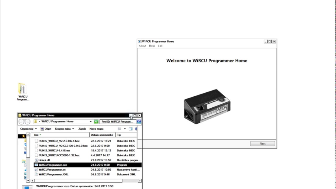Click the nav pane scroll down arrow
This screenshot has width=336, height=189.
click(x=28, y=181)
